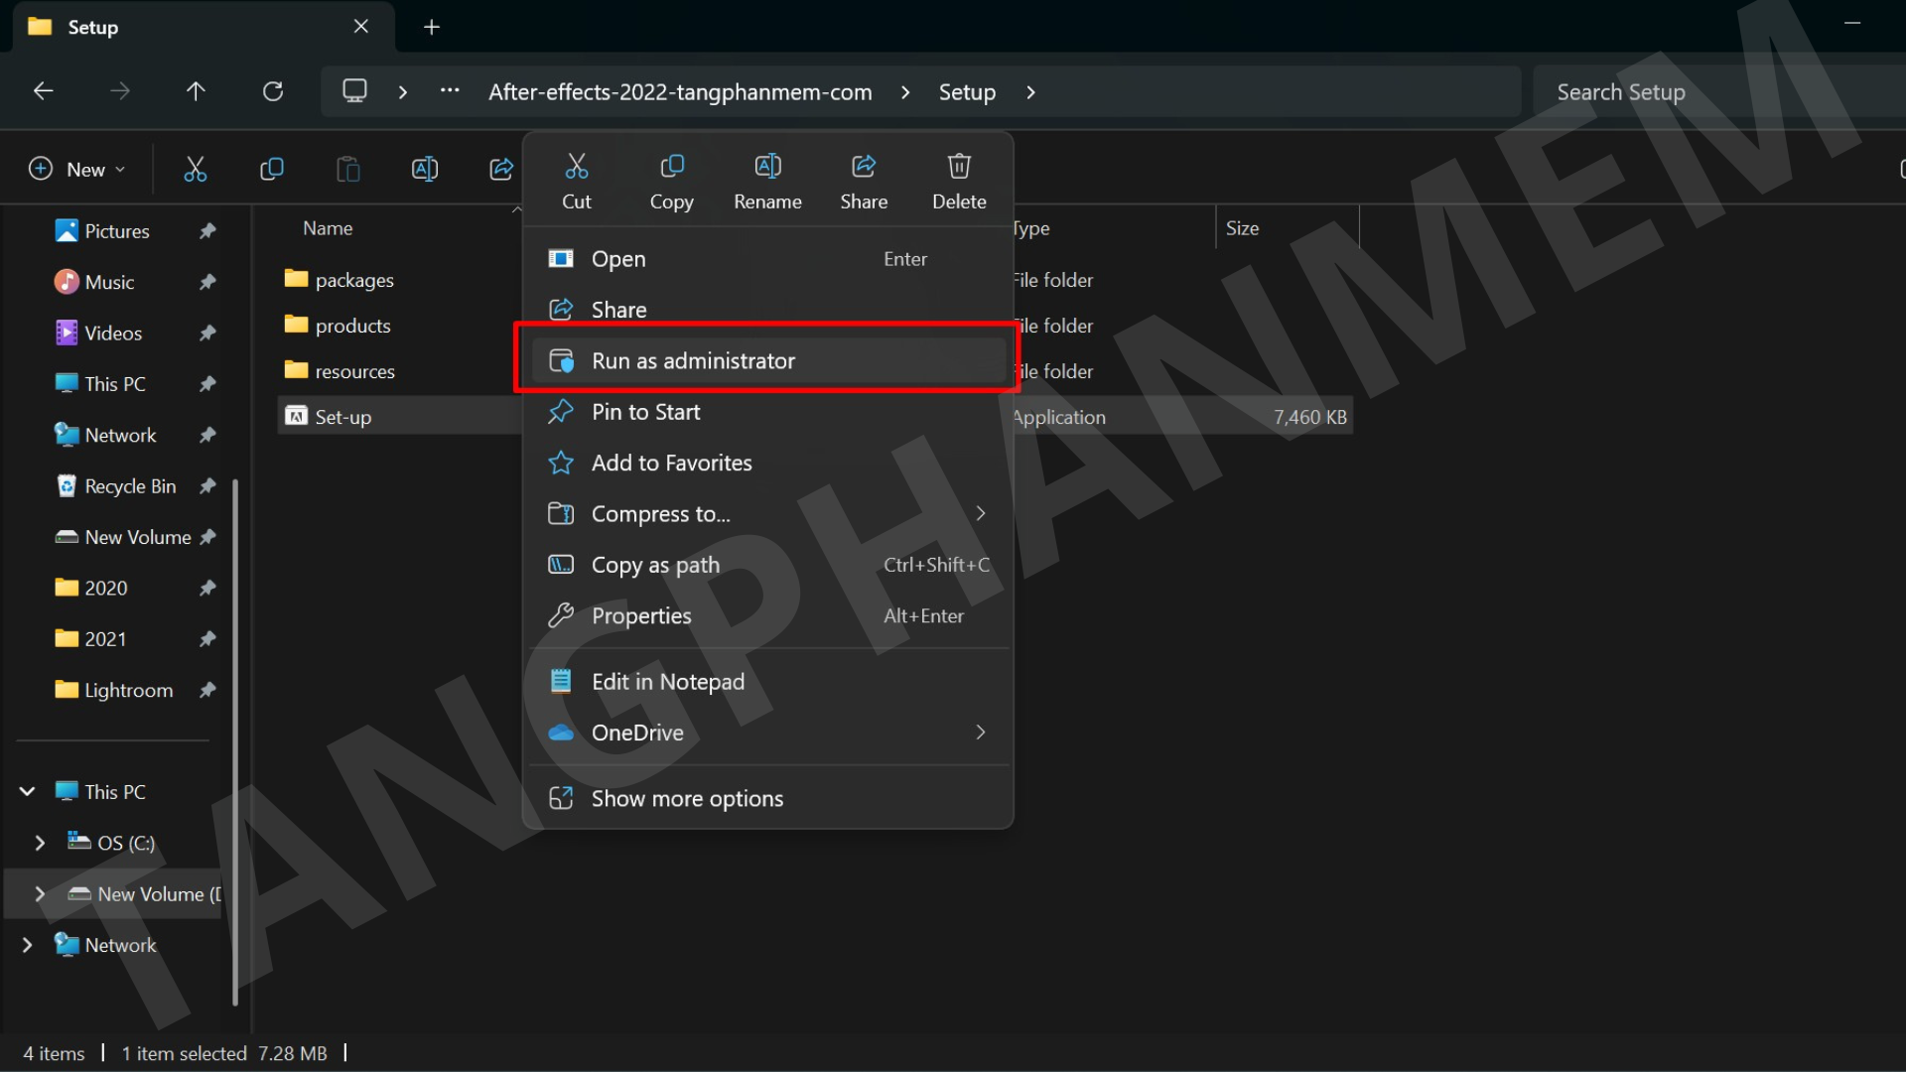Navigate back with the back arrow
The width and height of the screenshot is (1906, 1072).
(x=43, y=92)
